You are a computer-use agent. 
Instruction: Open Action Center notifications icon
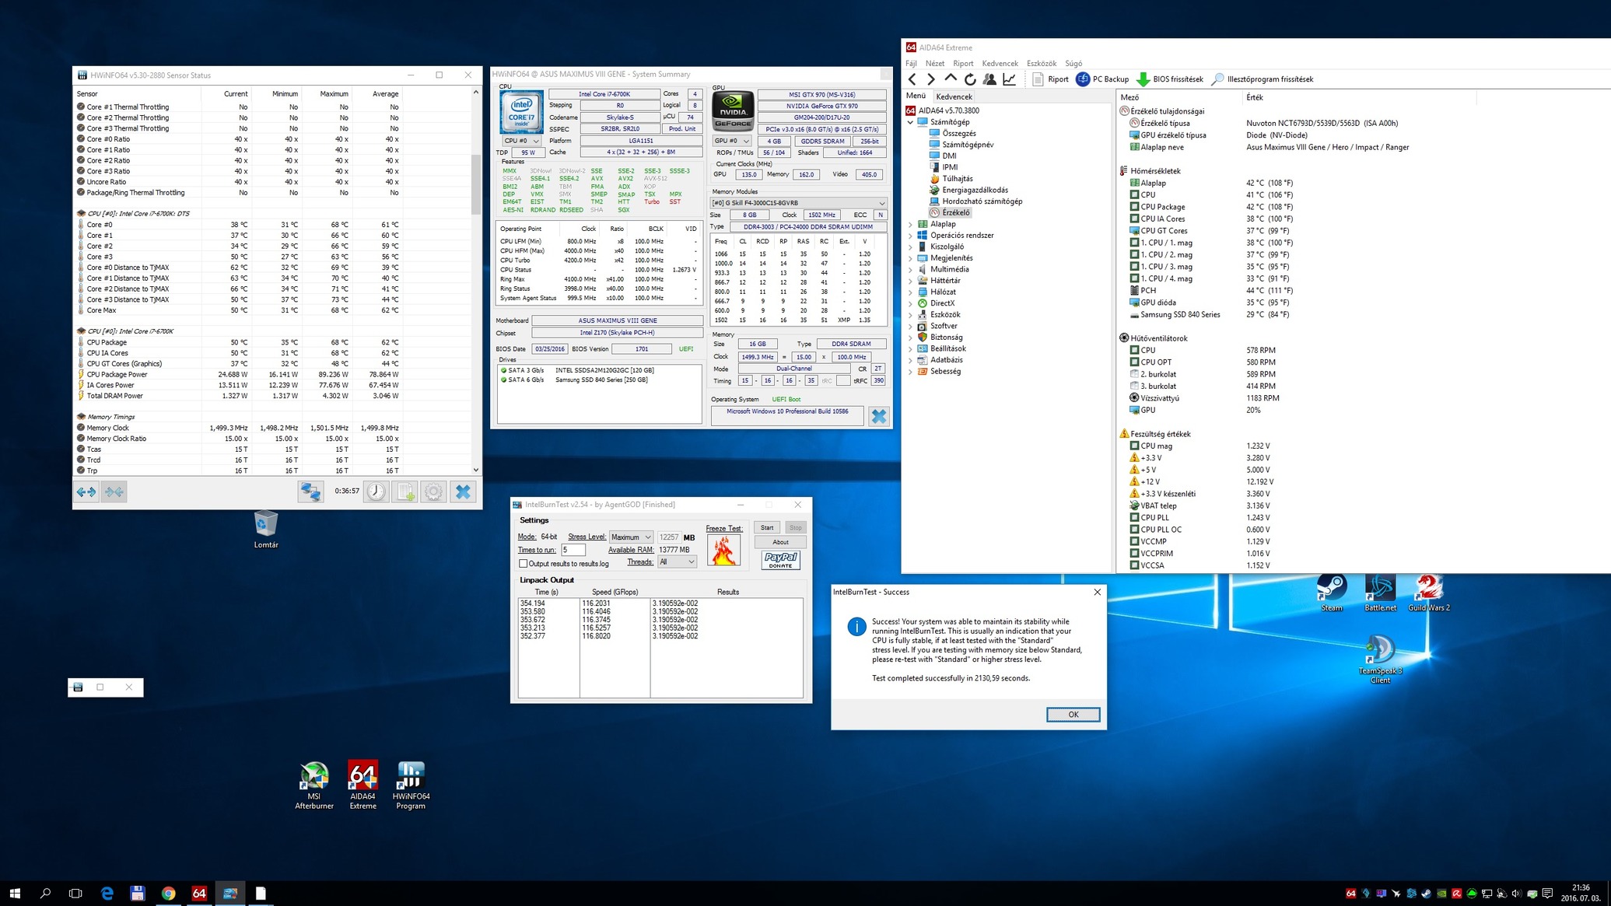point(1546,894)
